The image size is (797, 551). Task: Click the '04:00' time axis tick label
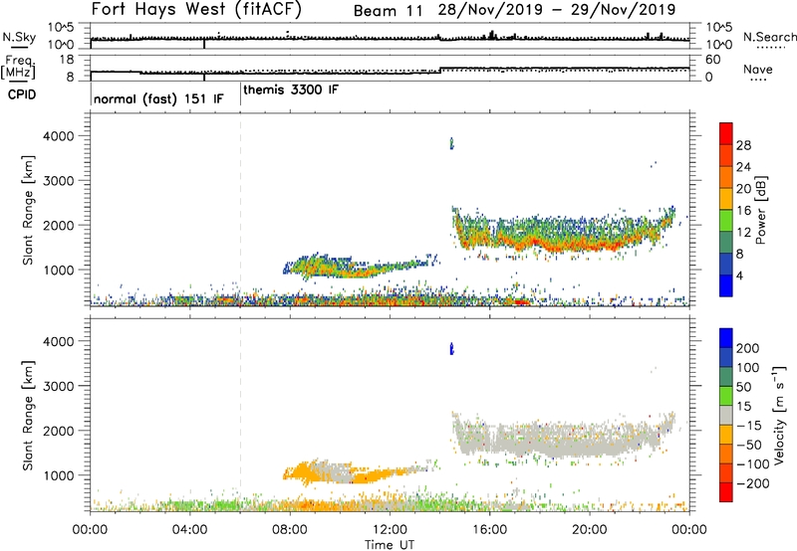[190, 530]
